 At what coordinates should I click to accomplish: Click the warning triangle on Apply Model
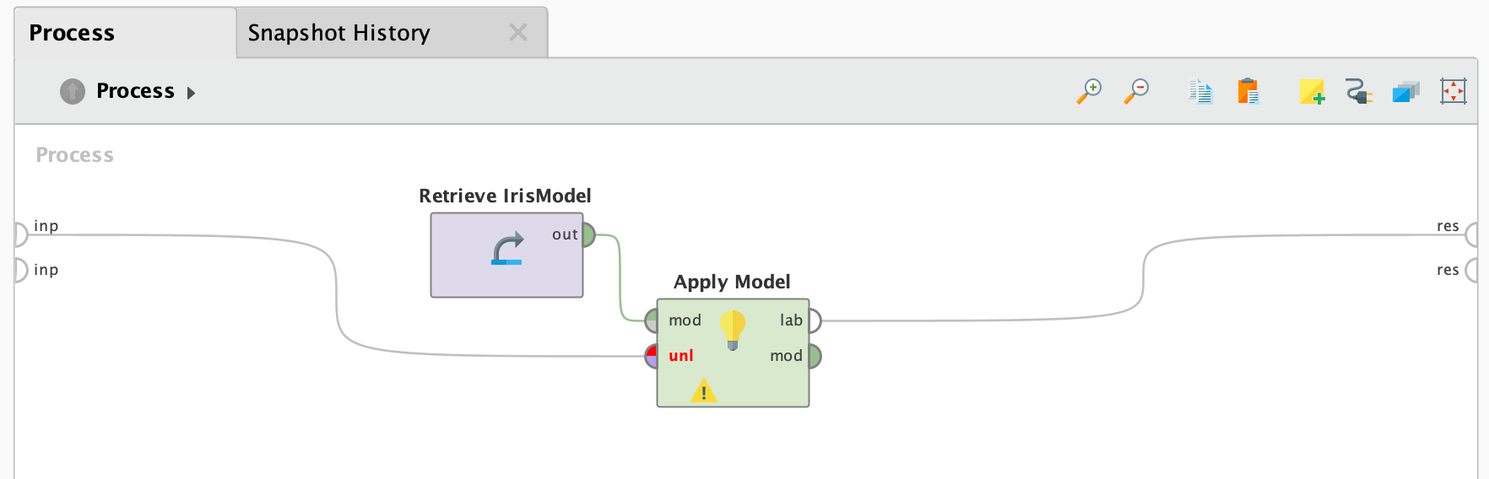coord(703,391)
